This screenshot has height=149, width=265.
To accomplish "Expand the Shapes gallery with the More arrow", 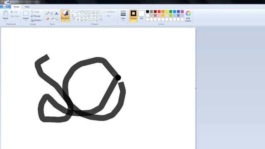I will point(101,20).
